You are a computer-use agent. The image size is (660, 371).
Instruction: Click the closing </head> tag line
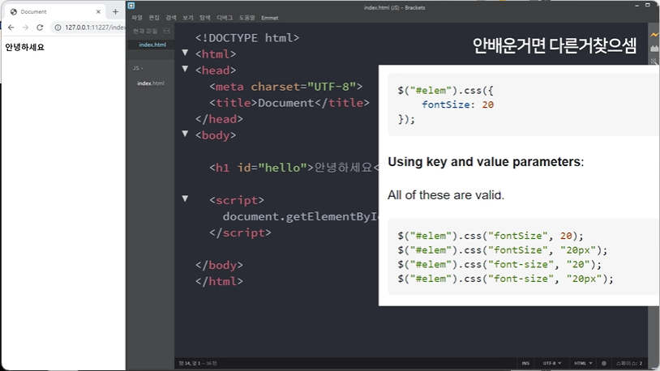pos(219,119)
